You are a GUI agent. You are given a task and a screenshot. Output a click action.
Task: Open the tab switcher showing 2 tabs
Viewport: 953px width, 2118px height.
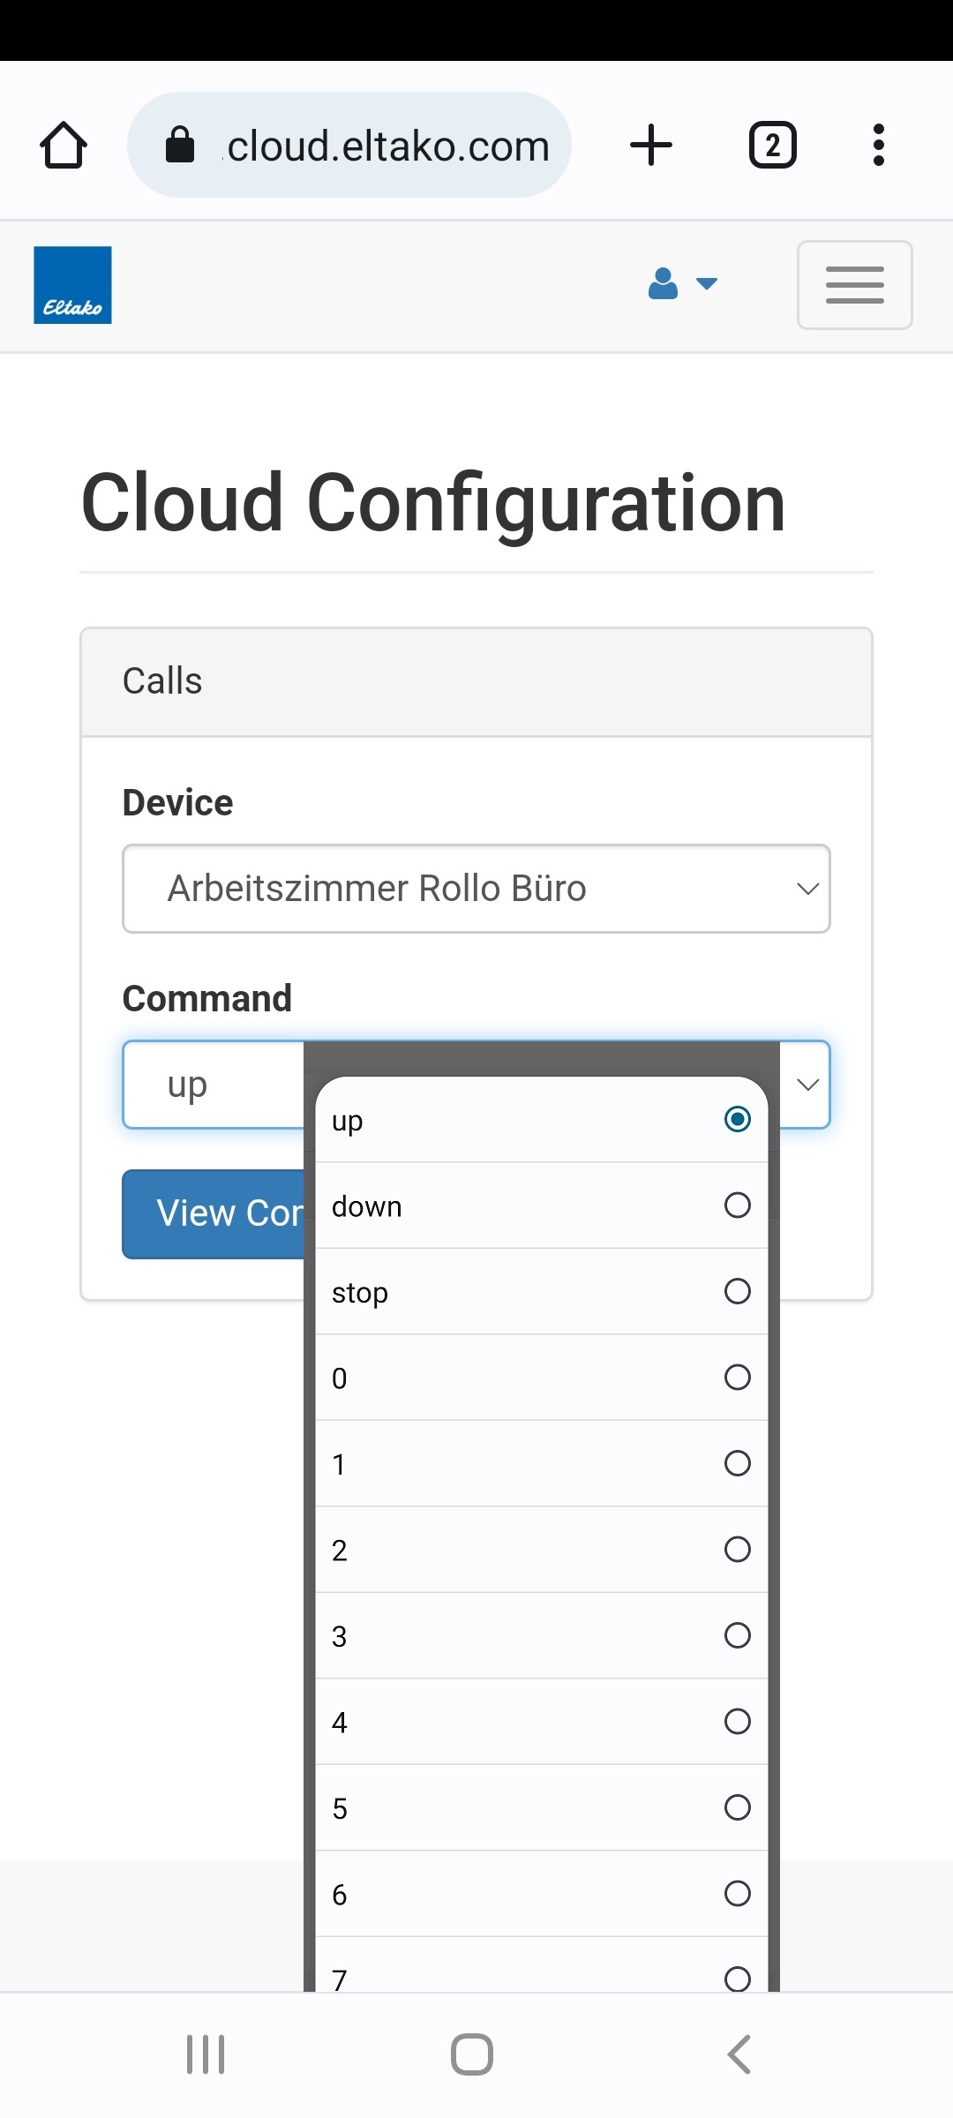[772, 145]
